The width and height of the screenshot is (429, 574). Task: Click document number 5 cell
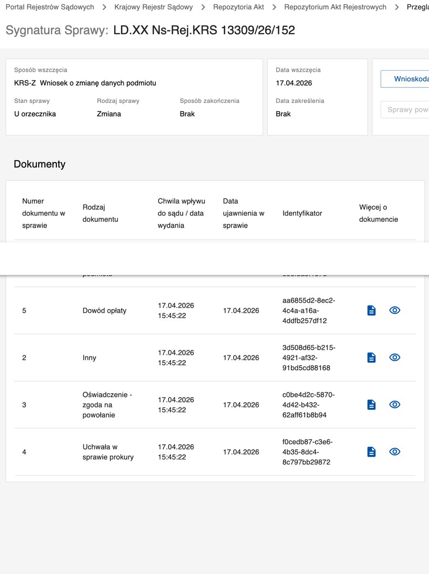(24, 310)
